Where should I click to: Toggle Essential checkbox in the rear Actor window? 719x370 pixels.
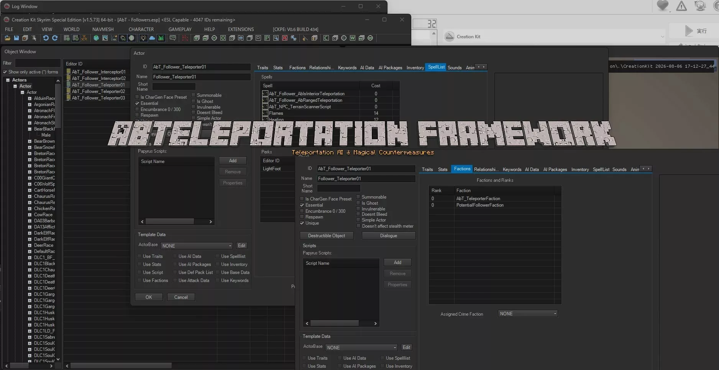coord(137,103)
